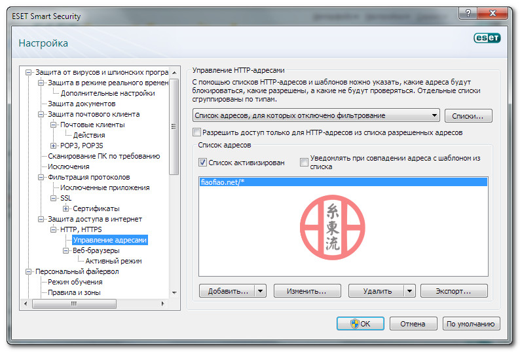This screenshot has width=520, height=352.
Task: Select 'Сканирование ПК по требованию' item
Action: coord(103,156)
